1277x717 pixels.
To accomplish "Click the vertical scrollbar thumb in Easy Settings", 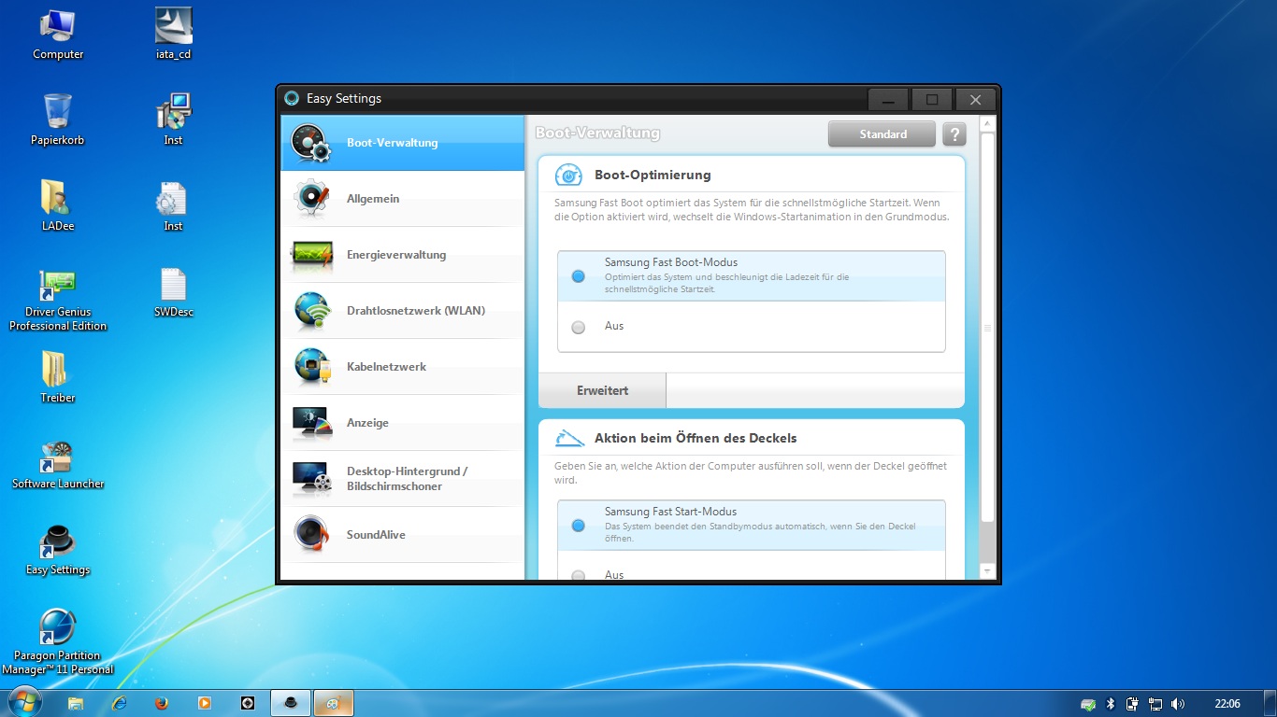I will pyautogui.click(x=987, y=327).
